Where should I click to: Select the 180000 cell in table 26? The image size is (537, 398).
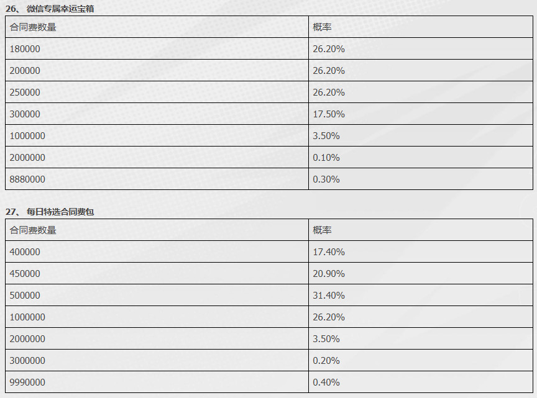(157, 48)
